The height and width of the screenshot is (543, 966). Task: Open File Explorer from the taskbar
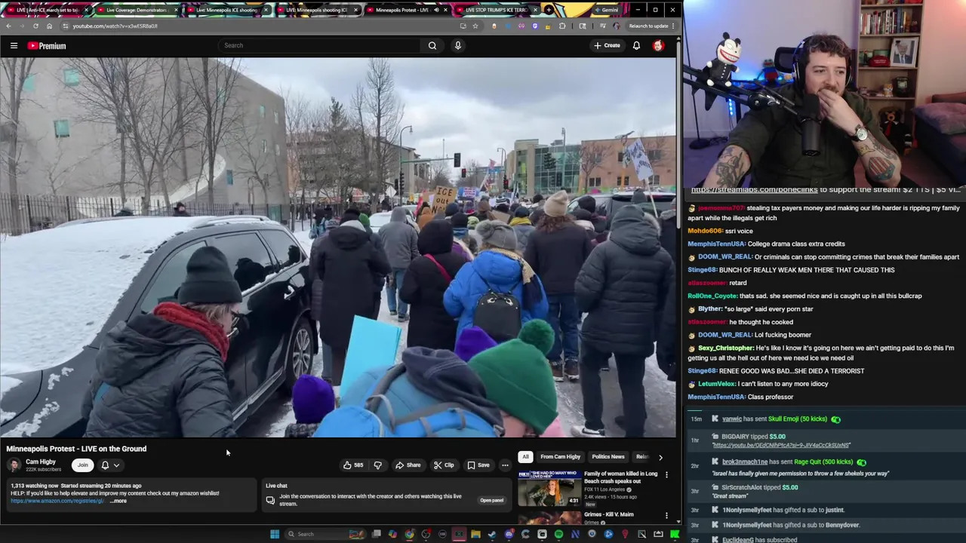(475, 534)
